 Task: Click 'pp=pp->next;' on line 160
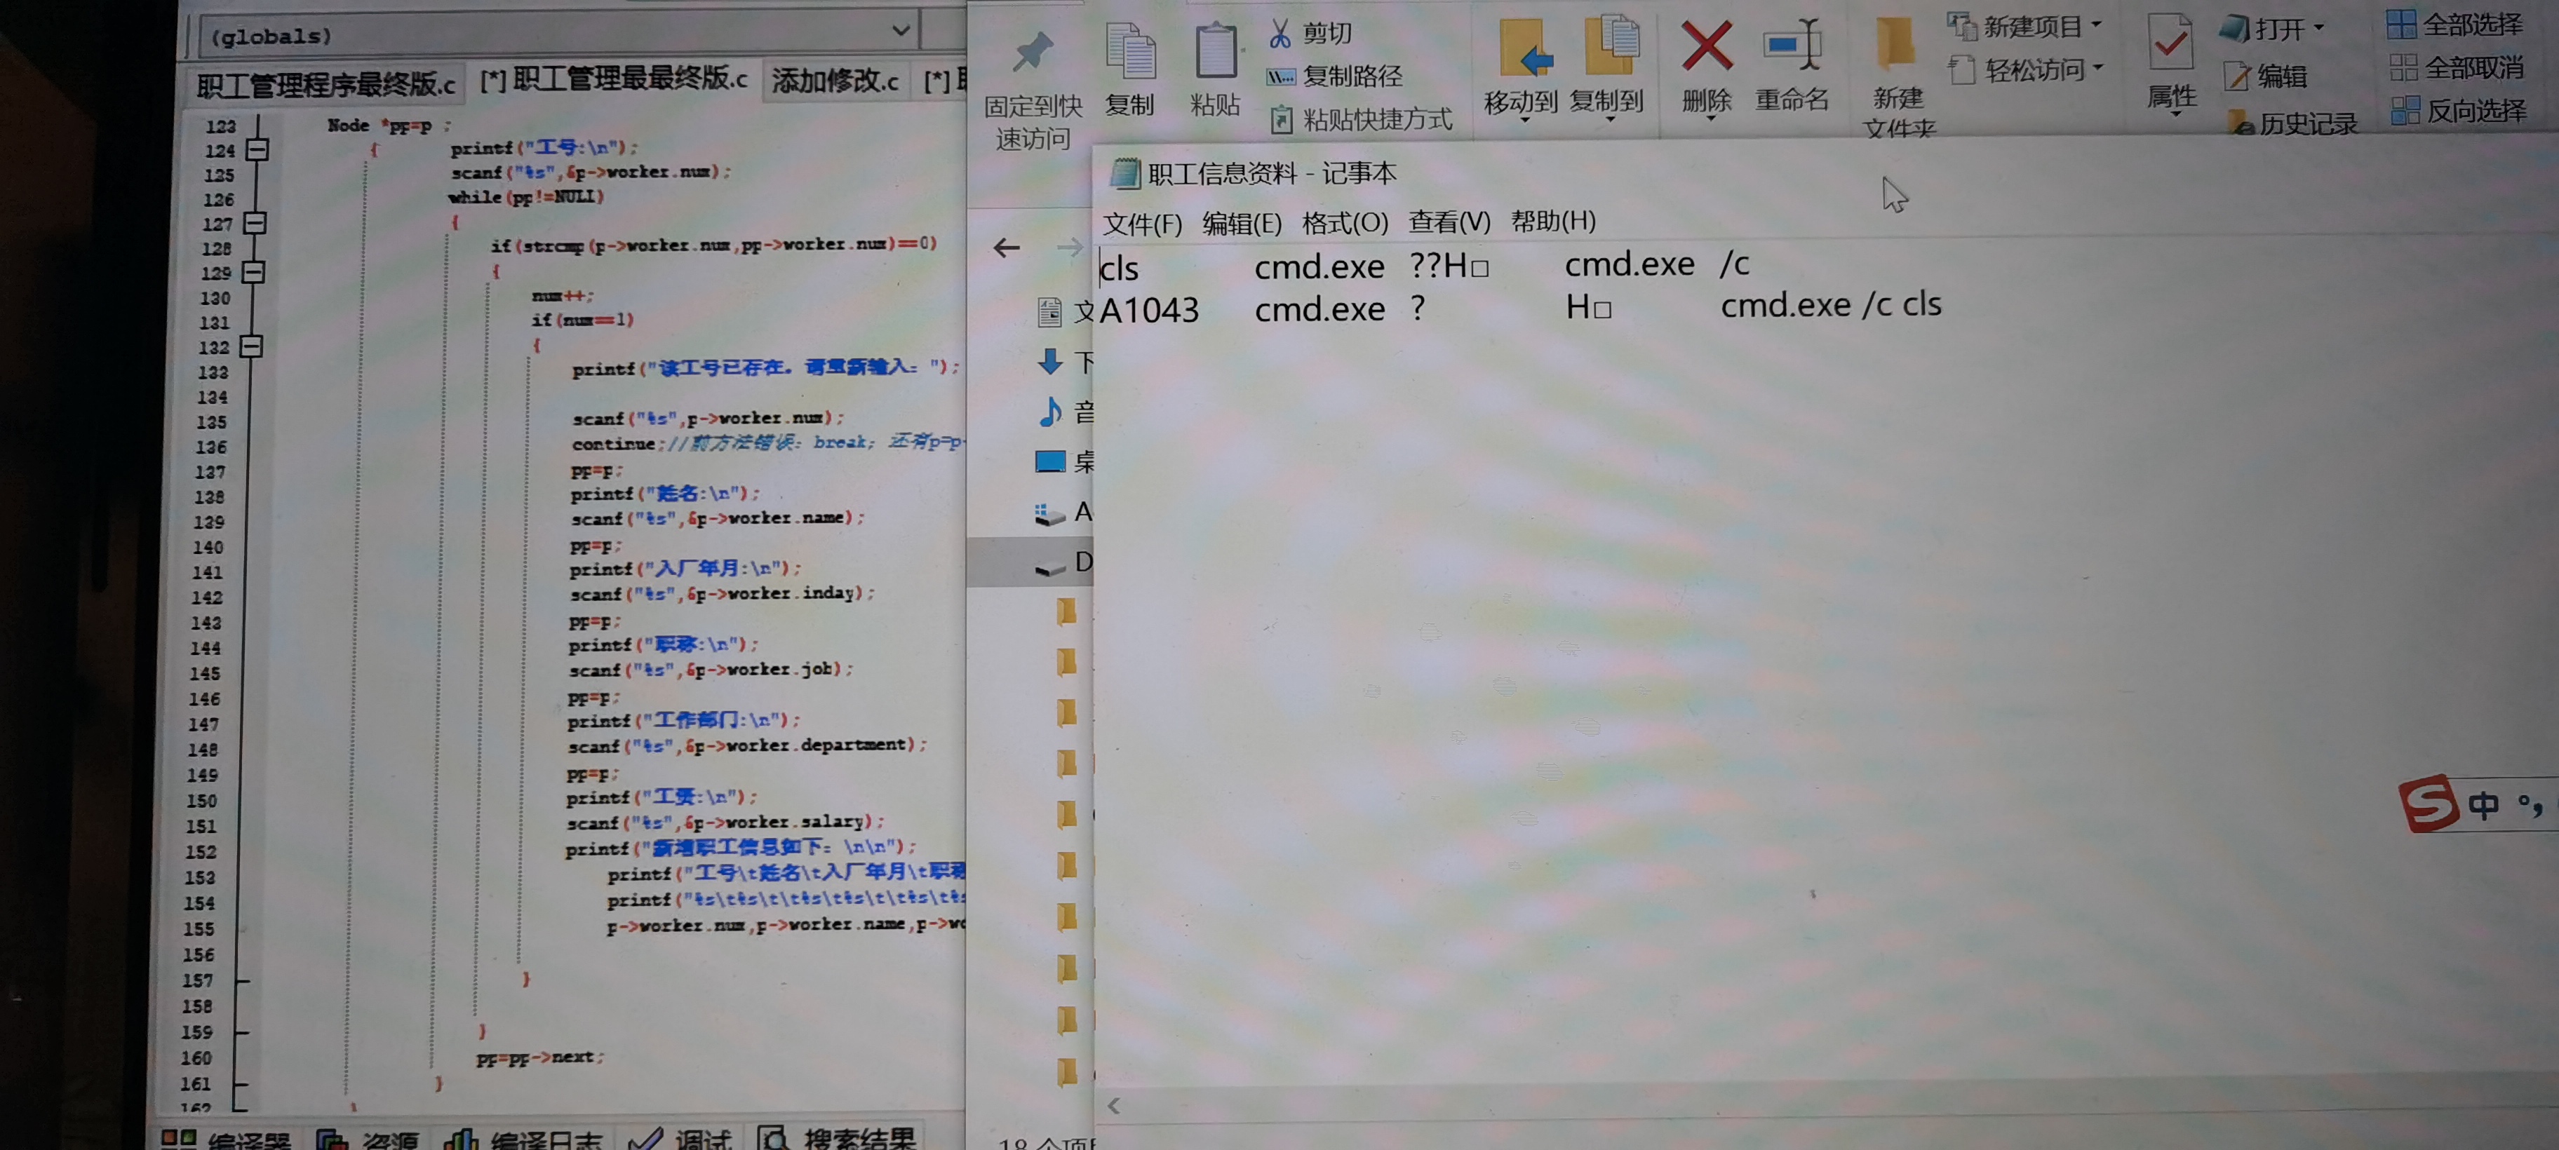(539, 1057)
